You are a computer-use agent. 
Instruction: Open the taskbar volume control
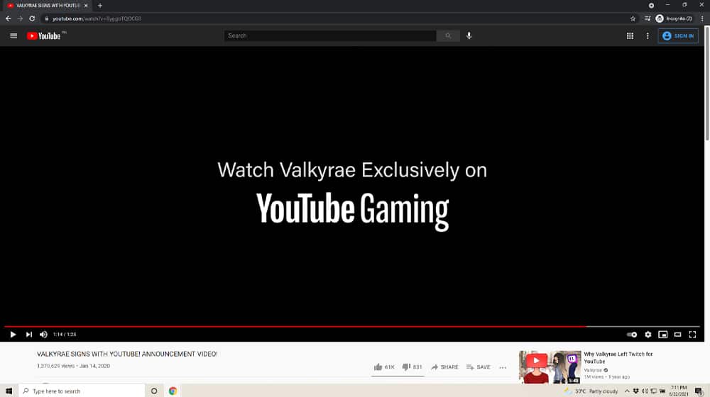pos(645,391)
